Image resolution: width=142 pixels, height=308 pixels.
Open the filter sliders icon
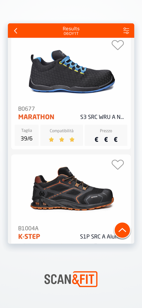coord(126,30)
